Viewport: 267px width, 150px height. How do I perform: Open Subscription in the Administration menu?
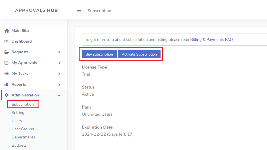[23, 104]
